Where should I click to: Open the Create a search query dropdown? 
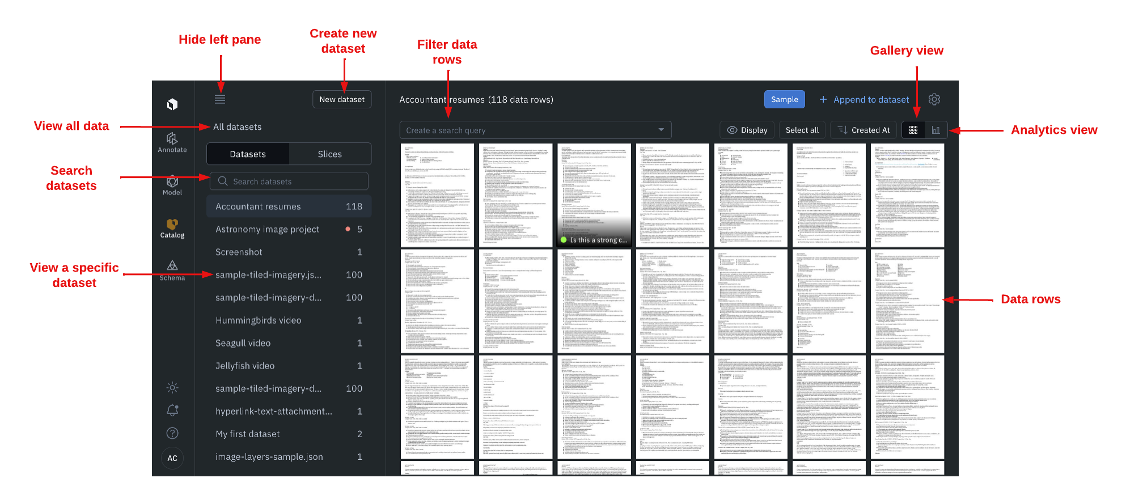tap(535, 130)
